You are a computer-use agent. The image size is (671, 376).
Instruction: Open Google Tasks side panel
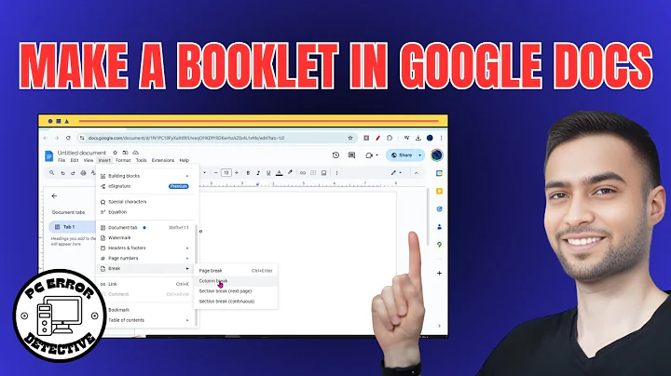439,208
